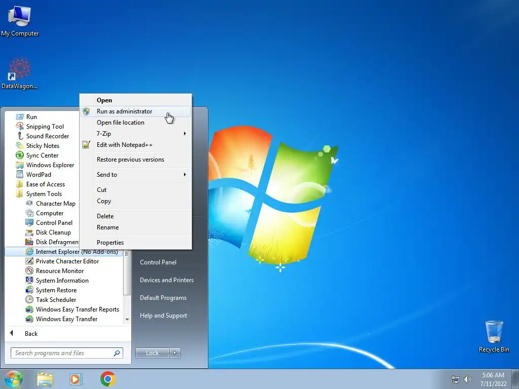Open Sync Center green icon
Viewport: 519px width, 389px height.
(20, 155)
